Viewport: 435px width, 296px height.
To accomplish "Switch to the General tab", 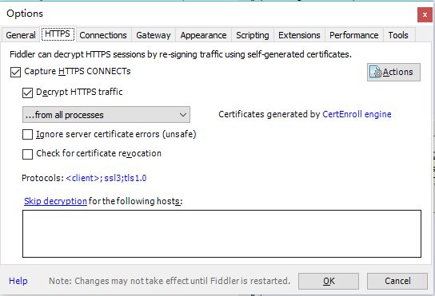I will point(21,35).
